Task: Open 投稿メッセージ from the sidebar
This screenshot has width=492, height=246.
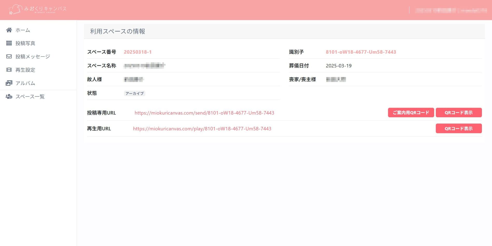Action: 33,56
